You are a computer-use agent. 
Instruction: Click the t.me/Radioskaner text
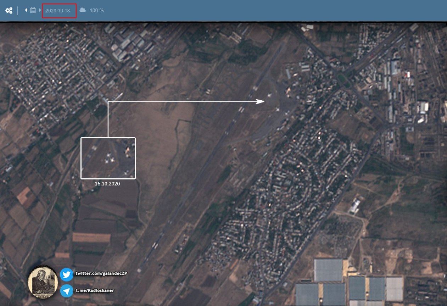pos(95,290)
